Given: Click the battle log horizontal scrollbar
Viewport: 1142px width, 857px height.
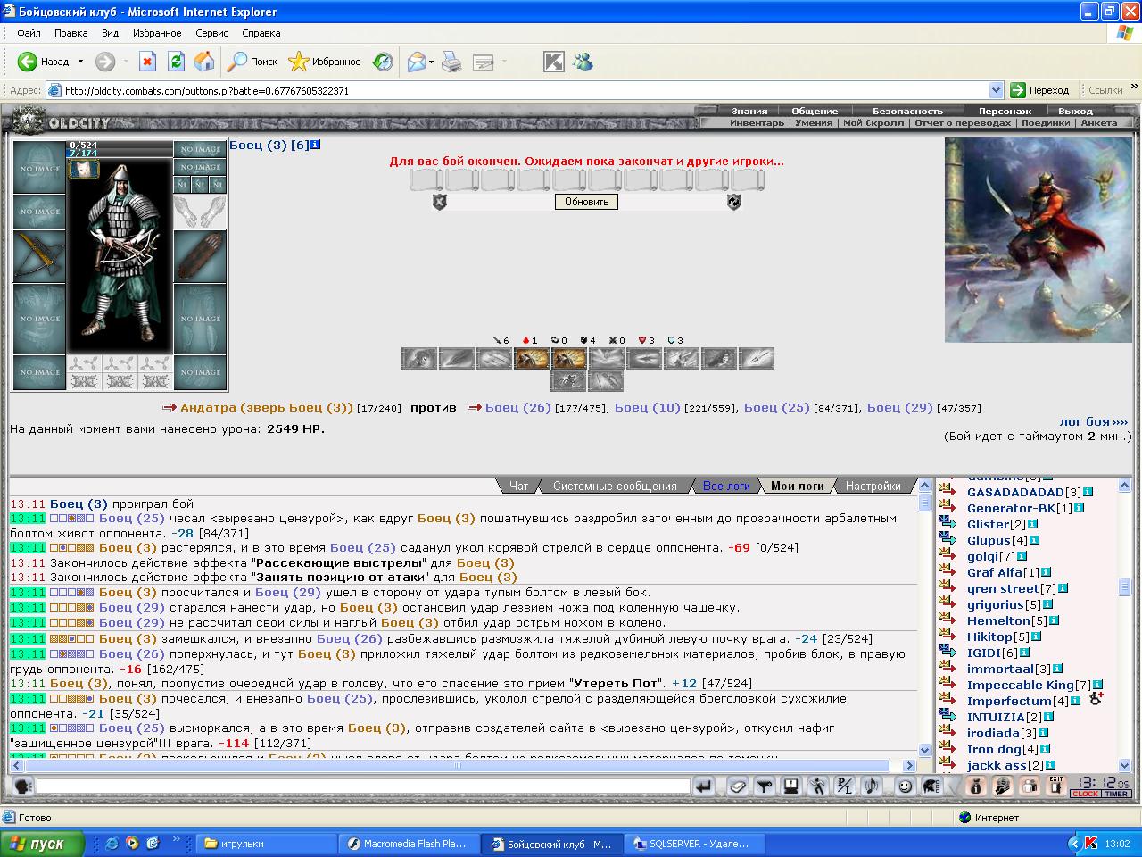Looking at the screenshot, I should coord(464,765).
